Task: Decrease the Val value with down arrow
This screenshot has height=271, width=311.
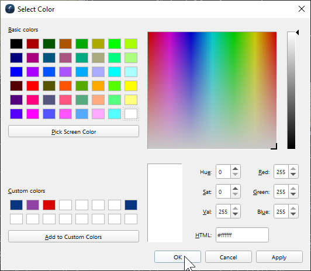Action: tap(235, 214)
